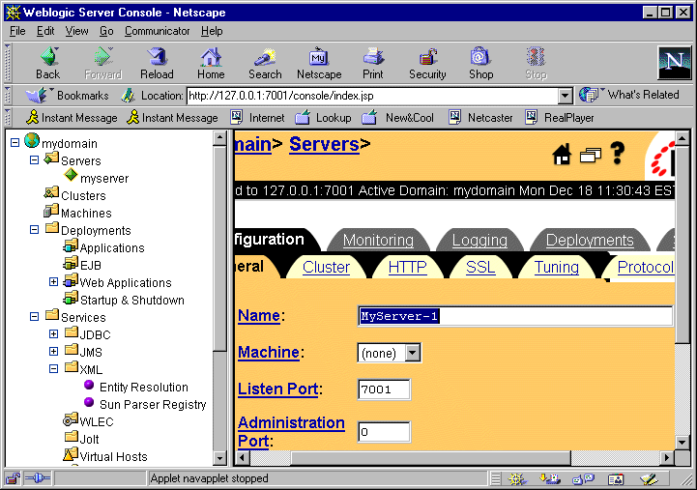Collapse the mydomain tree node
697x490 pixels.
point(15,143)
